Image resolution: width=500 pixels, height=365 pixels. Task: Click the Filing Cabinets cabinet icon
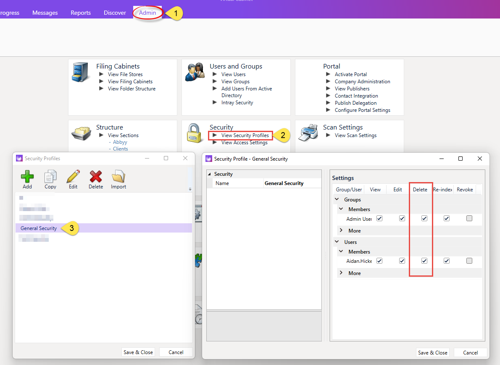[x=80, y=72]
